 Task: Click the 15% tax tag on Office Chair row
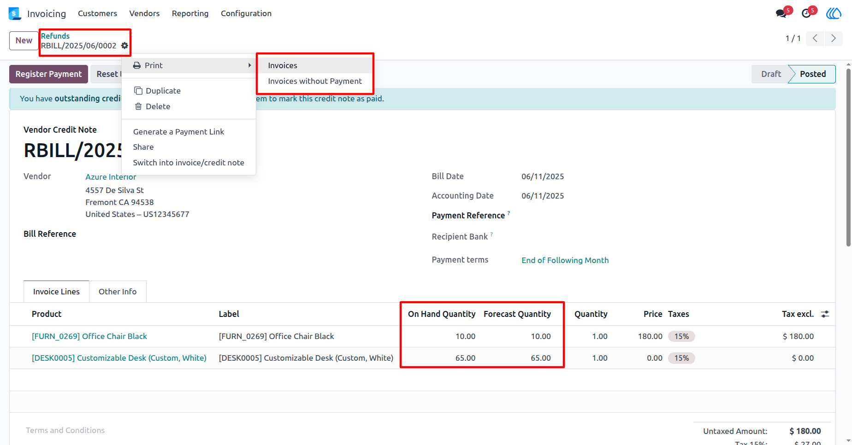(x=681, y=336)
